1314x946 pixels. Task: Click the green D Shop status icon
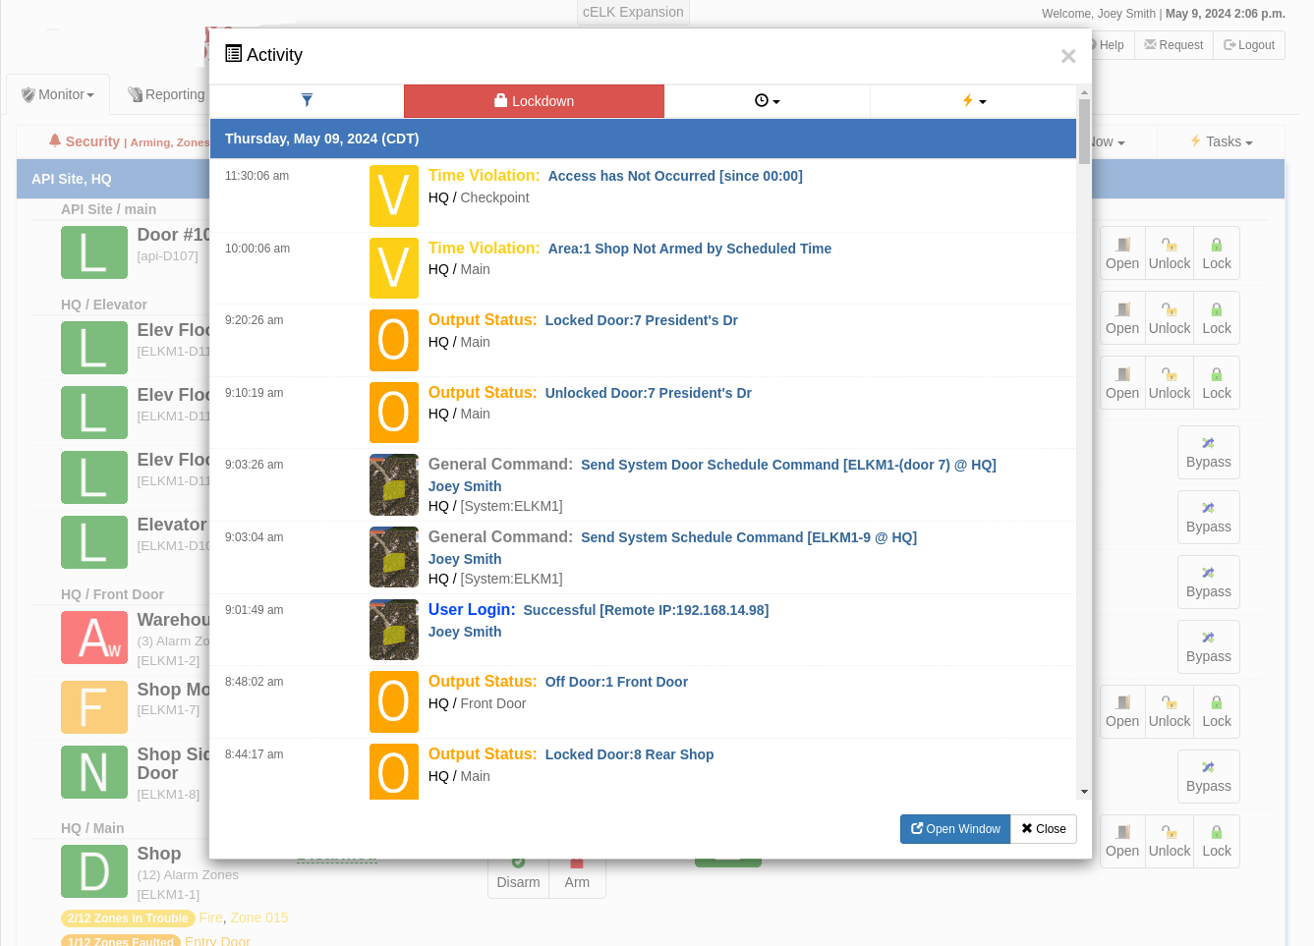(x=94, y=871)
